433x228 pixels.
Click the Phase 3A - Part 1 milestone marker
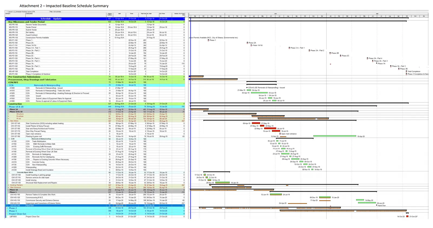click(289, 48)
